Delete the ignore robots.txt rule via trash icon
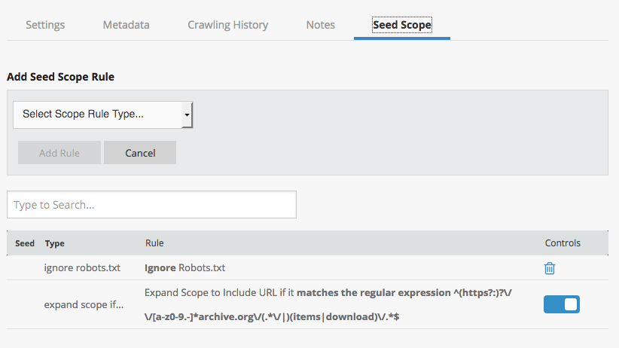The image size is (619, 348). [550, 268]
